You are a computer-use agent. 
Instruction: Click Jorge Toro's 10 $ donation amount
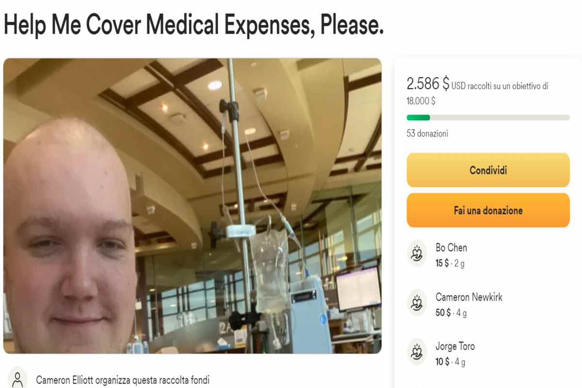pos(442,362)
